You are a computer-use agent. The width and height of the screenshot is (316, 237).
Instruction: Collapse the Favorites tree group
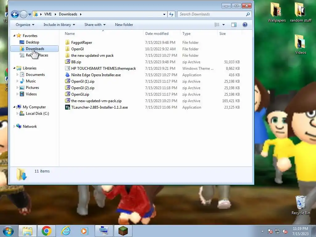[x=14, y=36]
